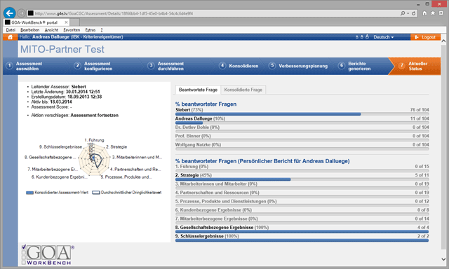Minimize the browser window
The width and height of the screenshot is (449, 269).
click(x=418, y=4)
